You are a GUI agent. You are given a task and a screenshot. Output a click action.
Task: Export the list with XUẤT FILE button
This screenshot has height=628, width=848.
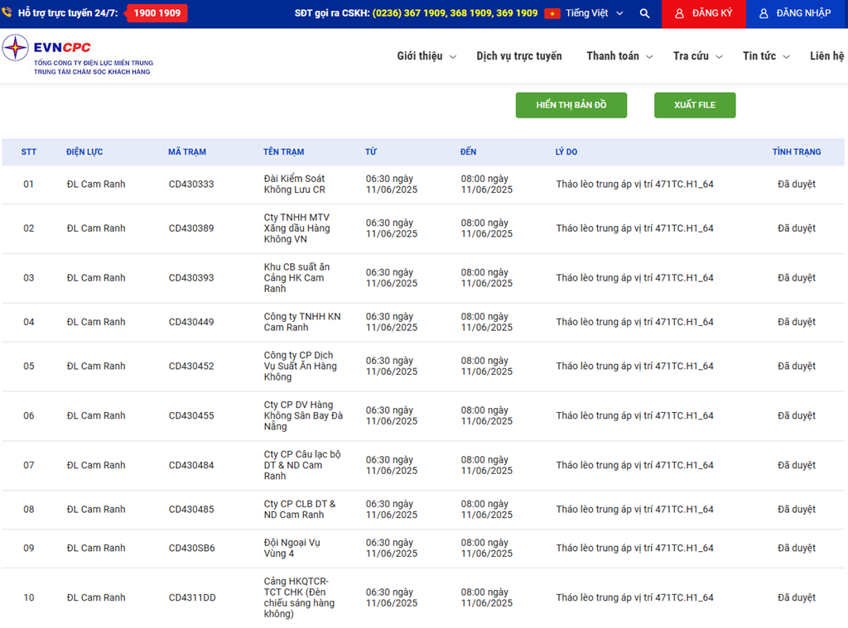pos(695,105)
